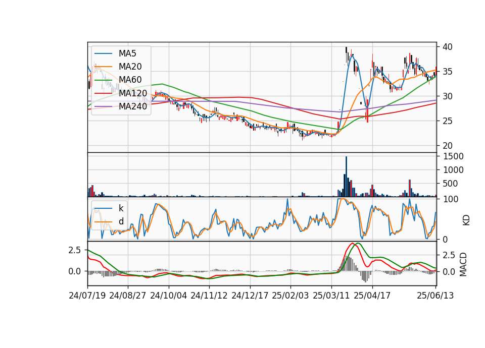
Task: Click the MACD left axis value 2.5
Action: (x=75, y=250)
